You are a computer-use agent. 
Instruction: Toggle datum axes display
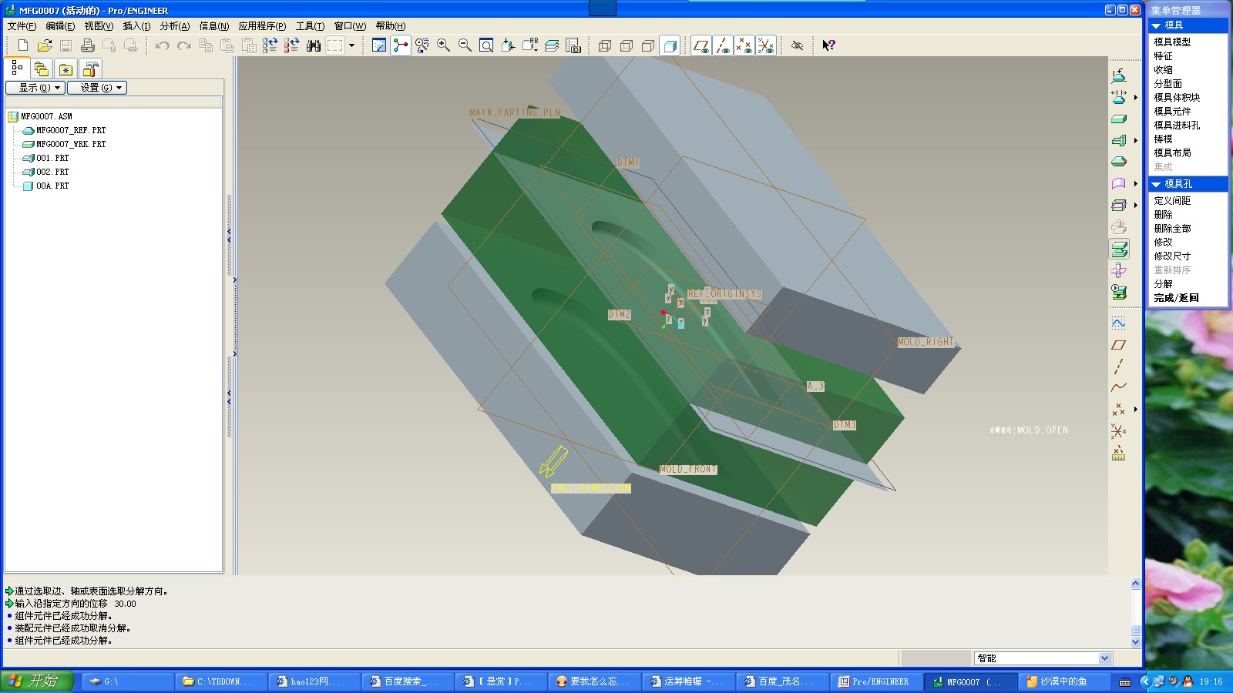coord(722,45)
